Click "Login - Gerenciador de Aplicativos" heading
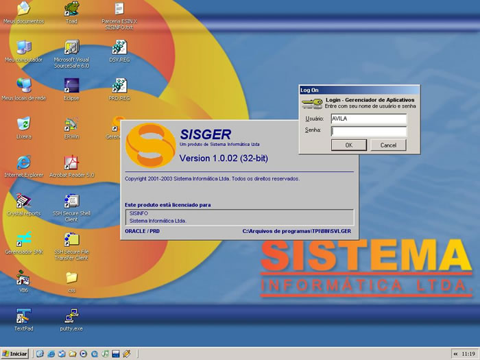 [370, 100]
